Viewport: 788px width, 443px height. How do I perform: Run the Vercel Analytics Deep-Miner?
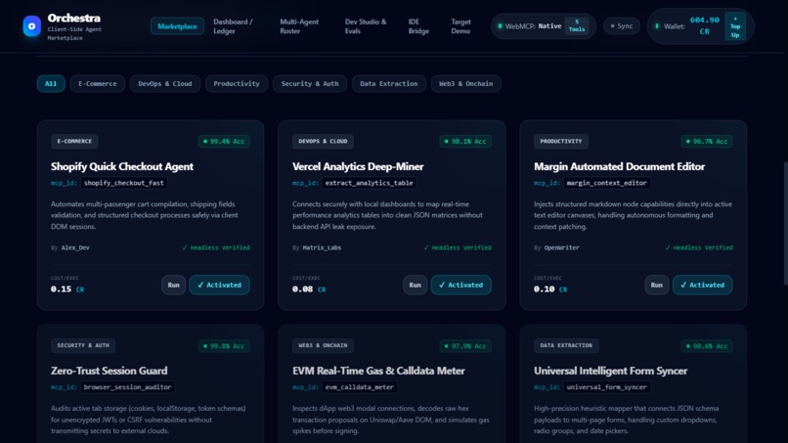pyautogui.click(x=415, y=286)
